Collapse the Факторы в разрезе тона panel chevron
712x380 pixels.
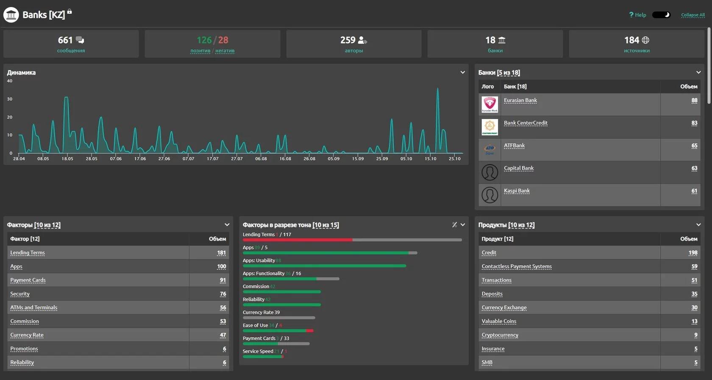pos(463,225)
